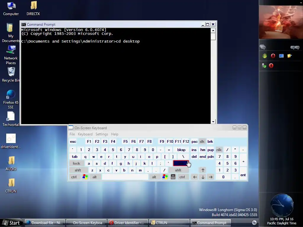
Task: Open the CTRUN folder on desktop
Action: pyautogui.click(x=11, y=186)
